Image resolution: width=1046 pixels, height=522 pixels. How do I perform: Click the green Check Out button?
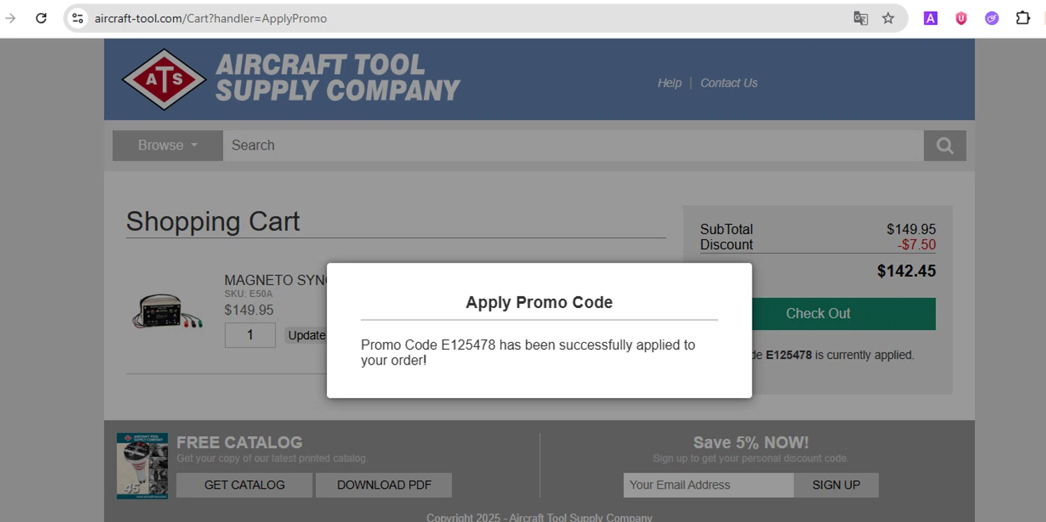point(844,314)
